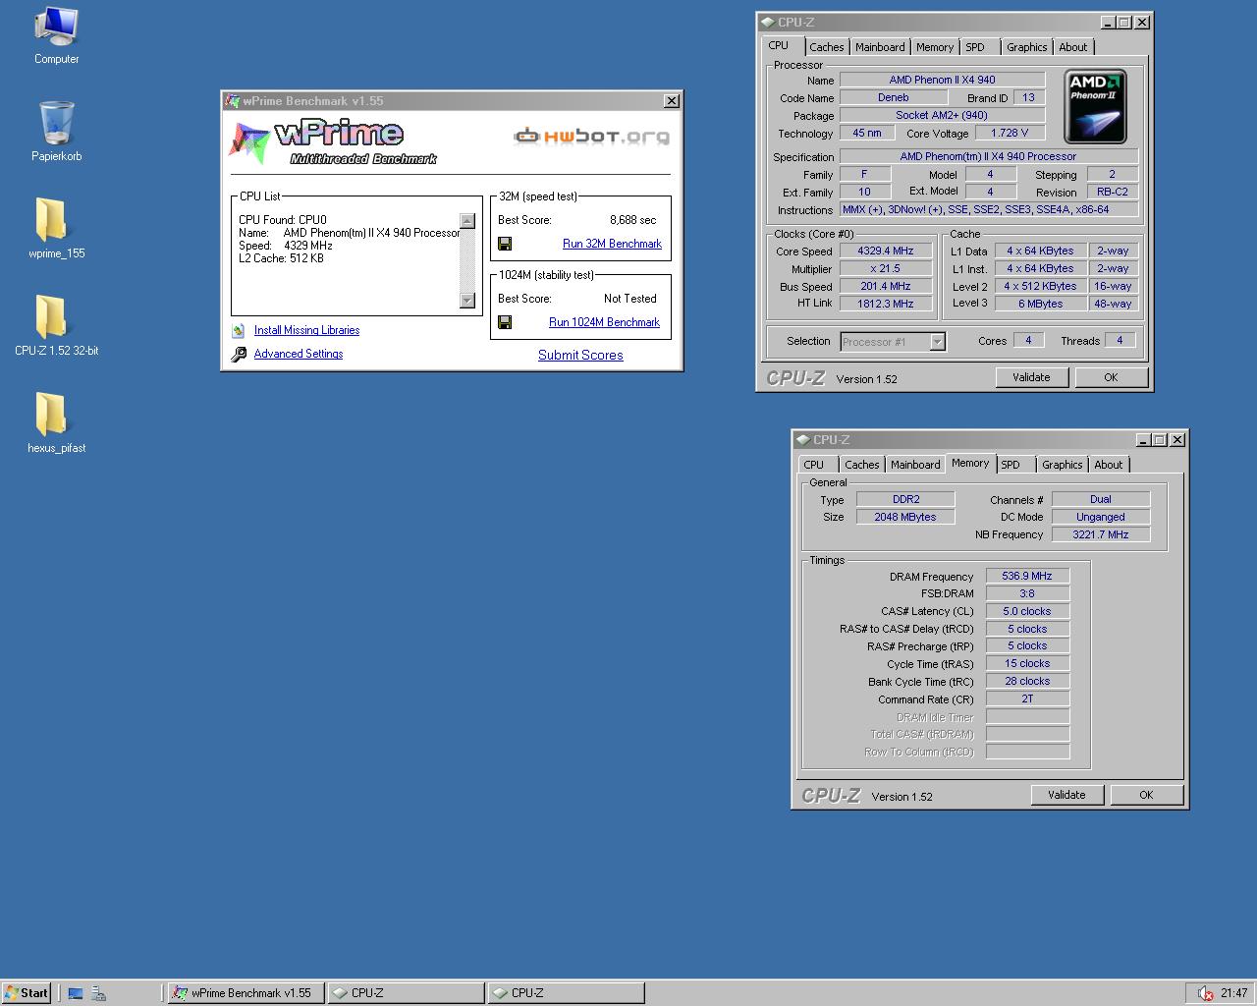Click the Core Voltage 1.728 V field
This screenshot has width=1257, height=1006.
pos(1010,133)
